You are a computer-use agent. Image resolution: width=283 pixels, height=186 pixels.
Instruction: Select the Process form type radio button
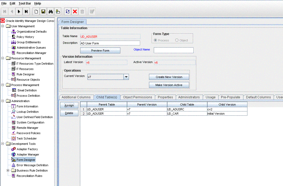155,40
